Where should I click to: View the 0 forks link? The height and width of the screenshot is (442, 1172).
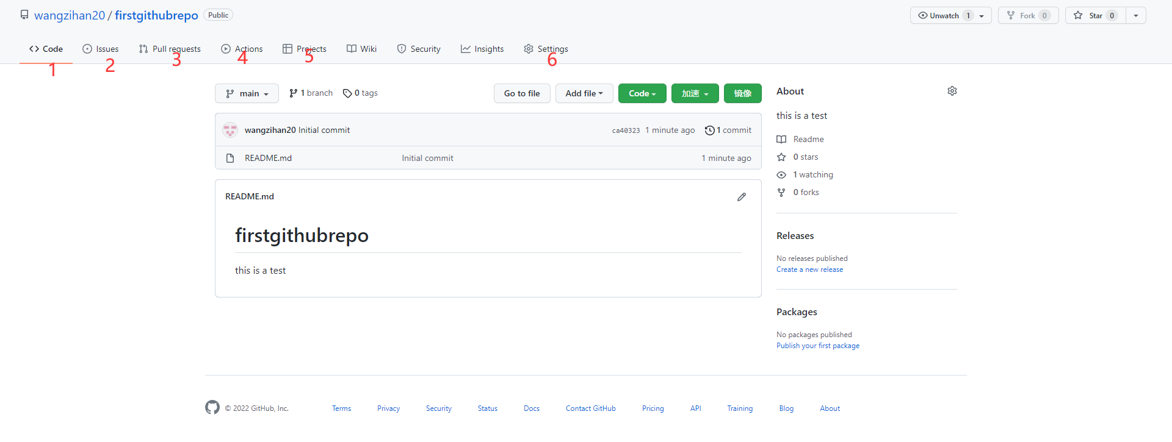click(798, 192)
